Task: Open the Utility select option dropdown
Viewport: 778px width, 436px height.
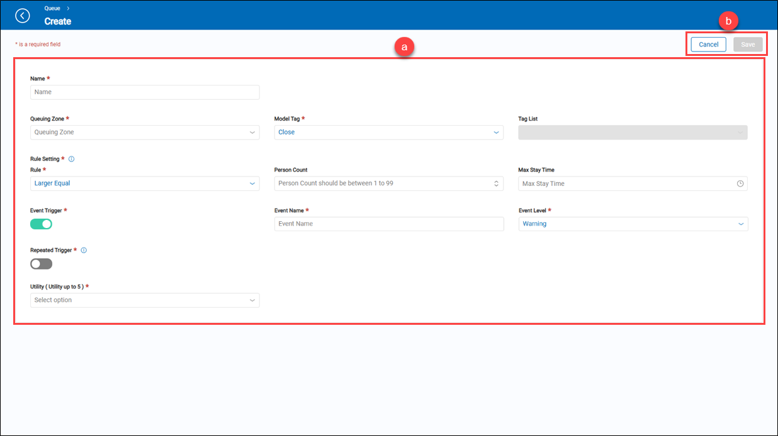Action: pos(145,300)
